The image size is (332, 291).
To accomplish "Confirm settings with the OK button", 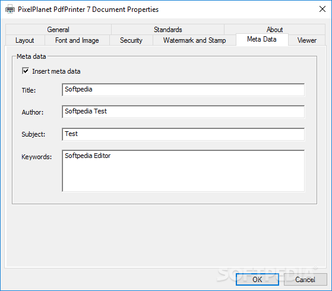I will coord(257,280).
